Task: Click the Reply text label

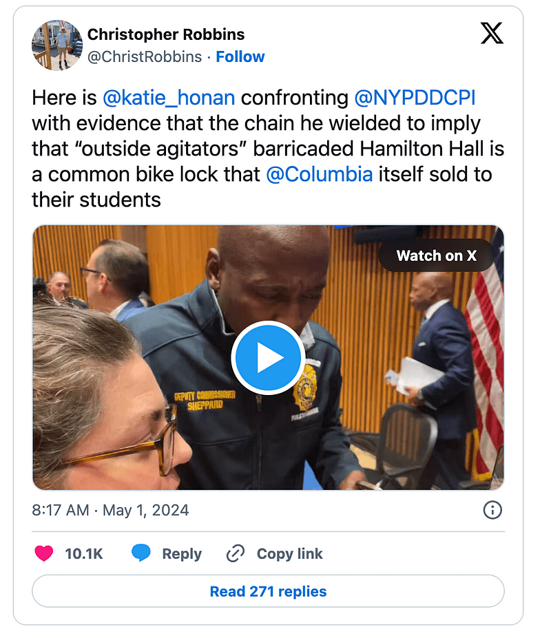Action: (182, 554)
